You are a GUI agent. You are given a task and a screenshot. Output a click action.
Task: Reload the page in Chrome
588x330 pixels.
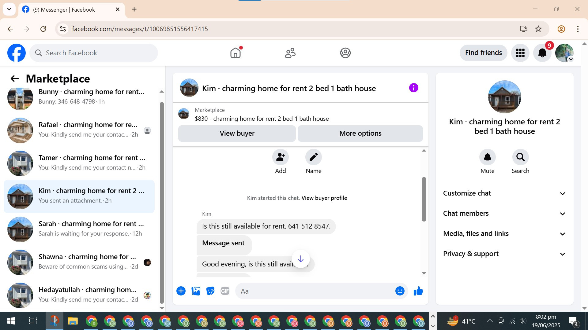coord(43,29)
